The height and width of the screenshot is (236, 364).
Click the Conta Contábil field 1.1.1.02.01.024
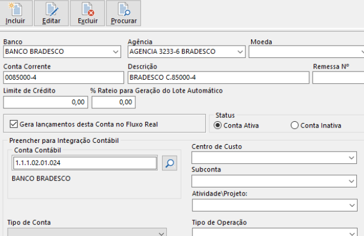click(85, 163)
